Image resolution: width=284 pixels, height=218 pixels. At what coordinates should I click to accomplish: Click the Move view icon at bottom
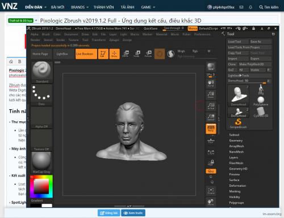[x=211, y=202]
